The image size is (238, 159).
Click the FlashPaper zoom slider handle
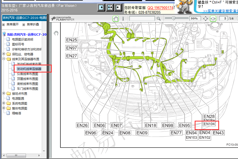tap(174, 19)
